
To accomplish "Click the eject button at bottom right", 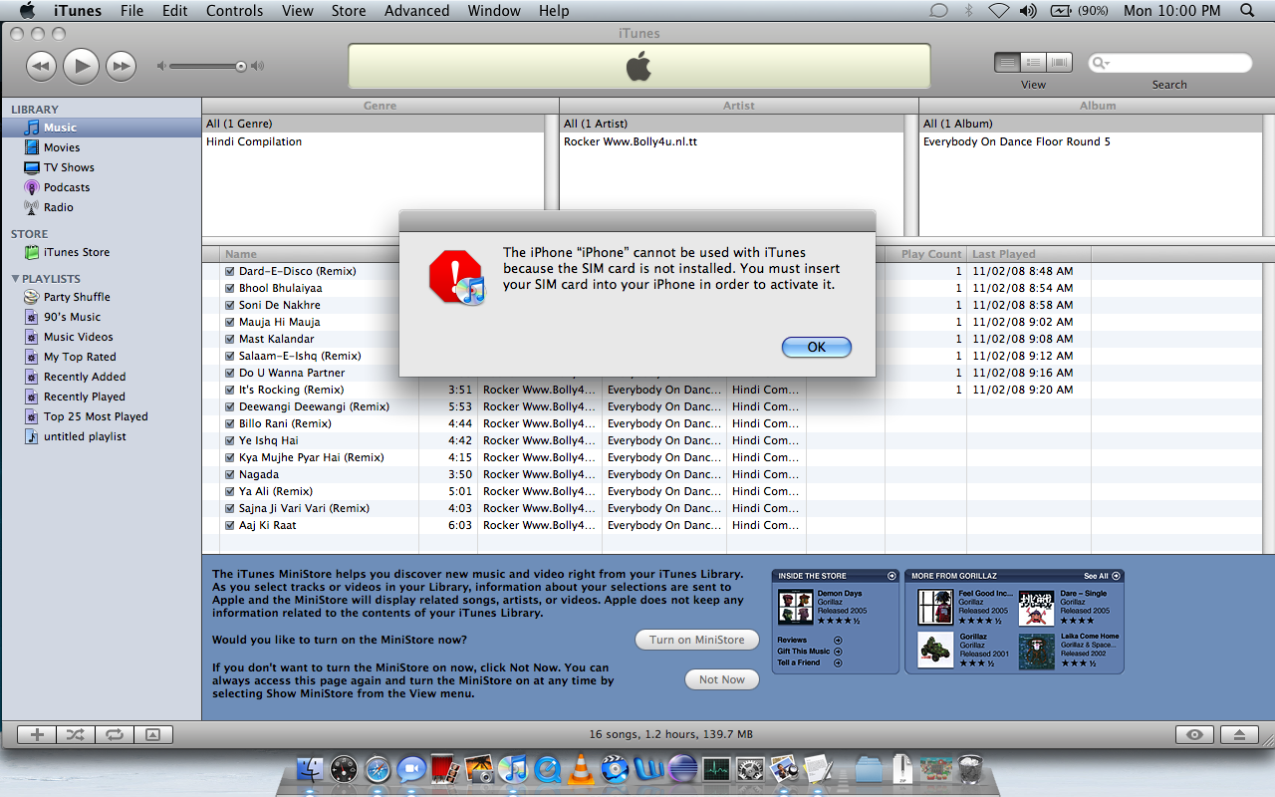I will point(1239,735).
